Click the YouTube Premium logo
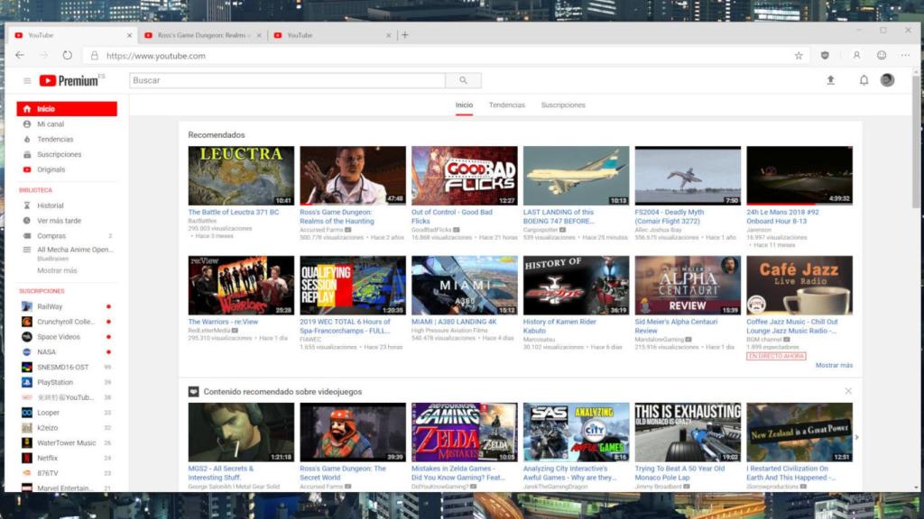Viewport: 924px width, 519px height. coord(69,80)
